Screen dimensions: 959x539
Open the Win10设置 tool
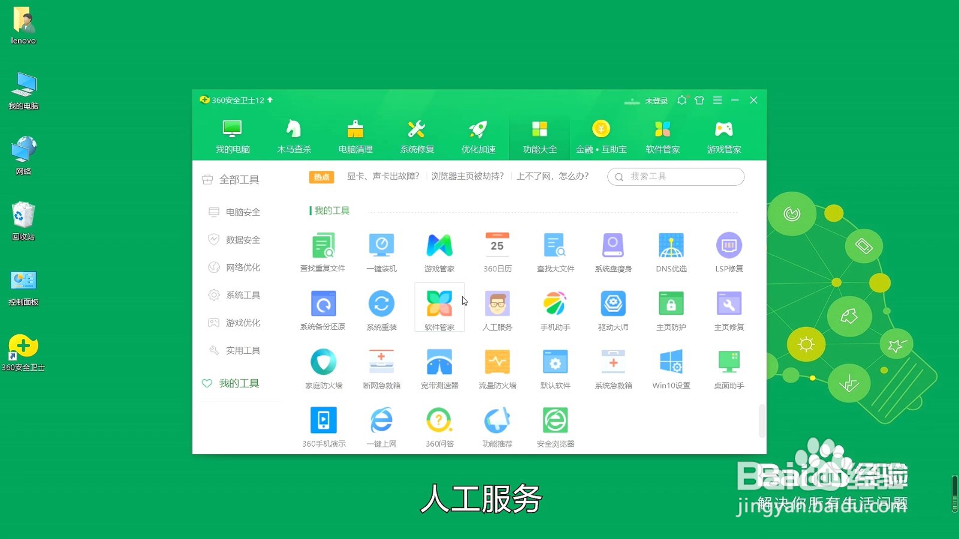(671, 369)
